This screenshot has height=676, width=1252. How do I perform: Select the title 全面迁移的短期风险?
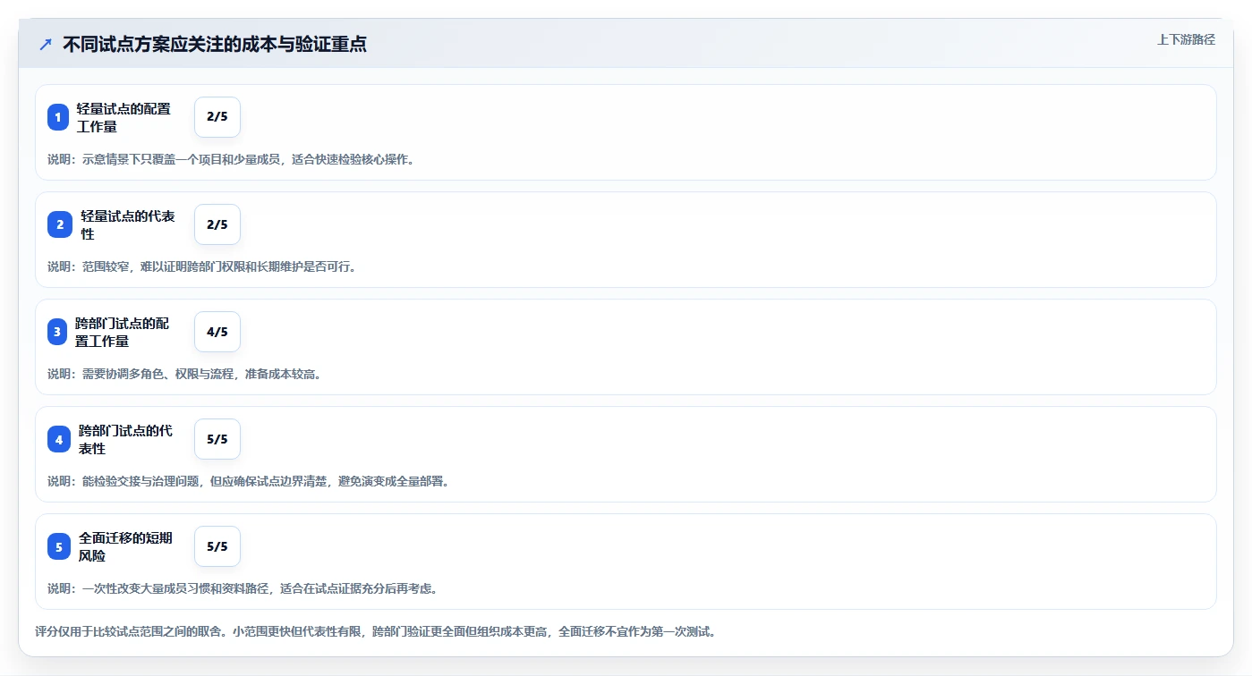tap(125, 546)
